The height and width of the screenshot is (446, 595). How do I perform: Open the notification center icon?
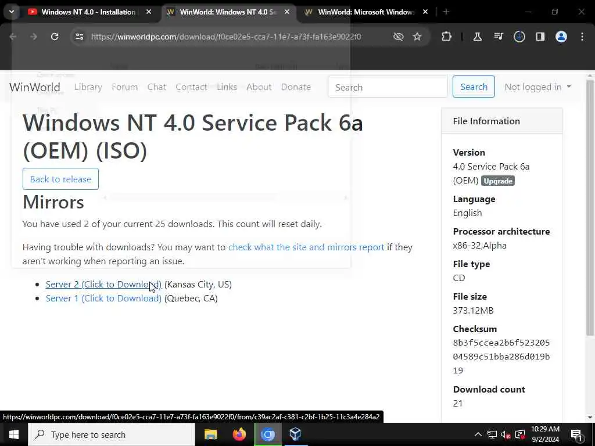tap(576, 434)
